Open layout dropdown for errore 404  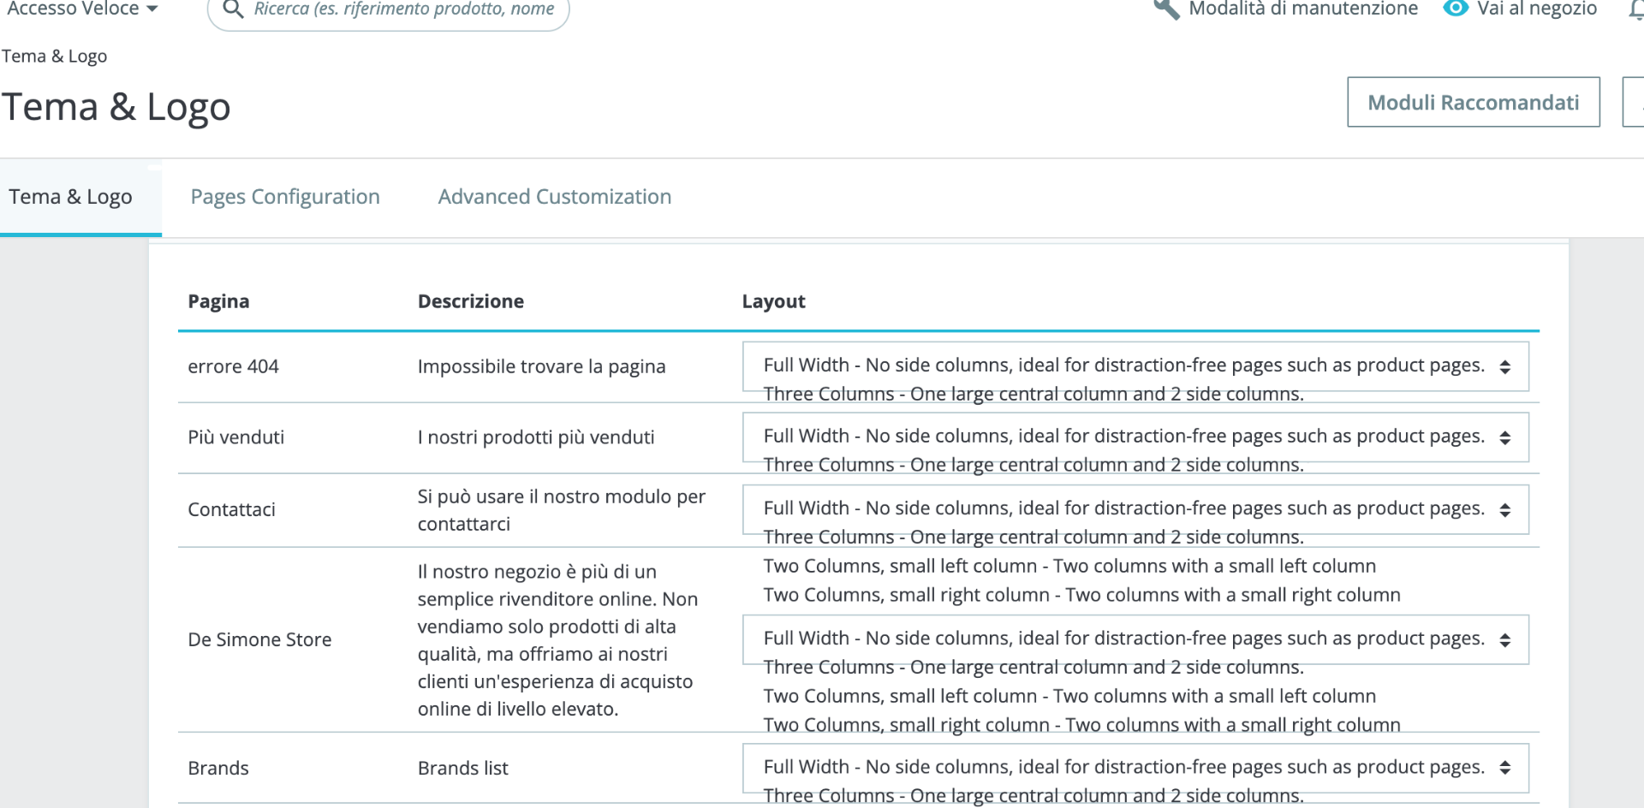(x=1135, y=366)
